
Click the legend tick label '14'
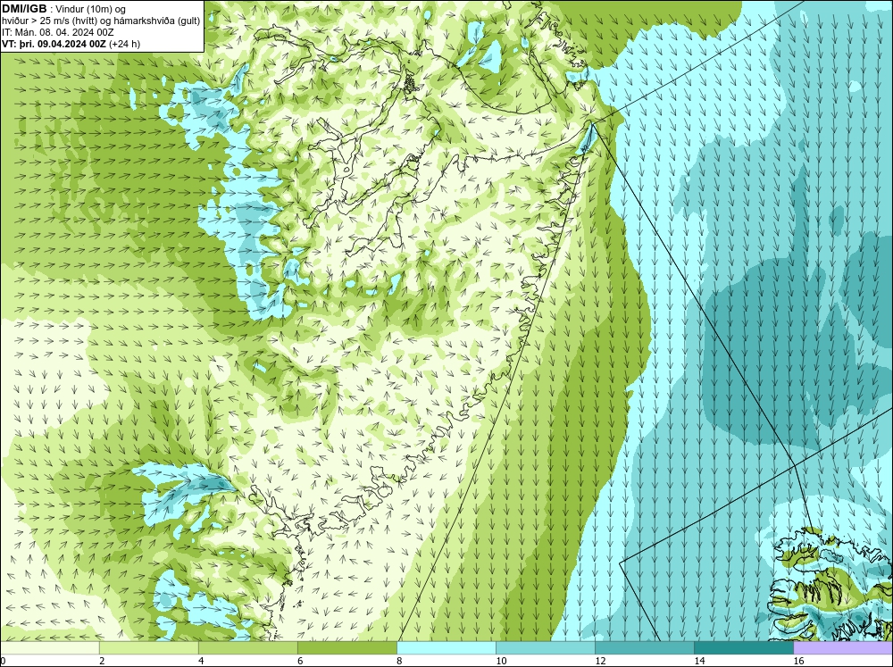699,661
